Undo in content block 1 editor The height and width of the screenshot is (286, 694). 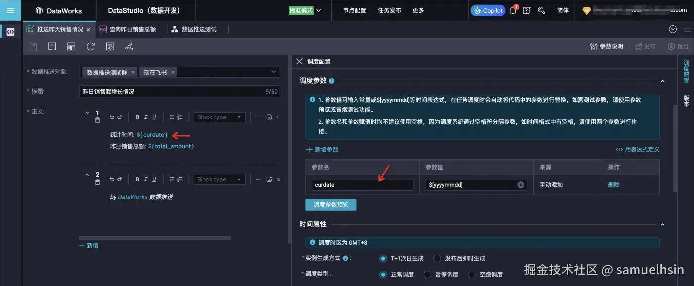click(x=112, y=117)
